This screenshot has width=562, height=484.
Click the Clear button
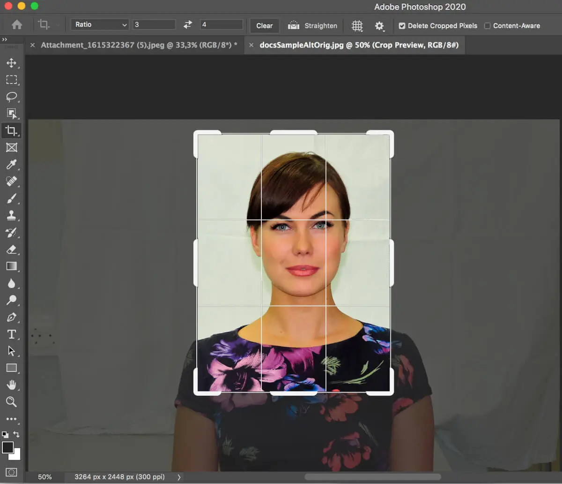pos(264,26)
